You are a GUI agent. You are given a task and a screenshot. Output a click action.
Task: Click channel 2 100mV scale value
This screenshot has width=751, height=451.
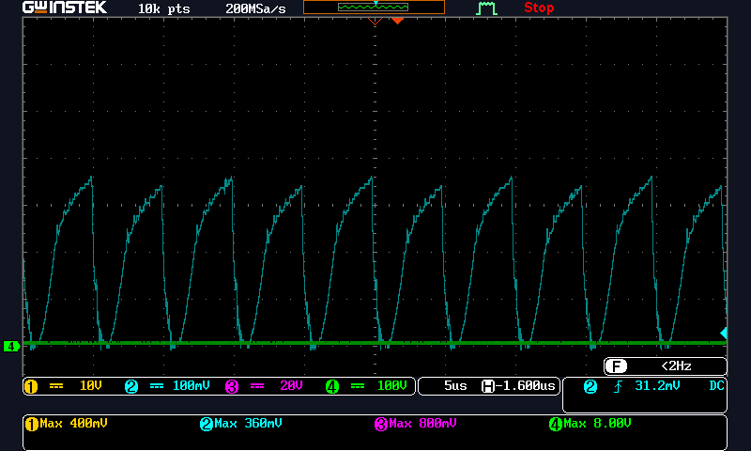point(192,385)
